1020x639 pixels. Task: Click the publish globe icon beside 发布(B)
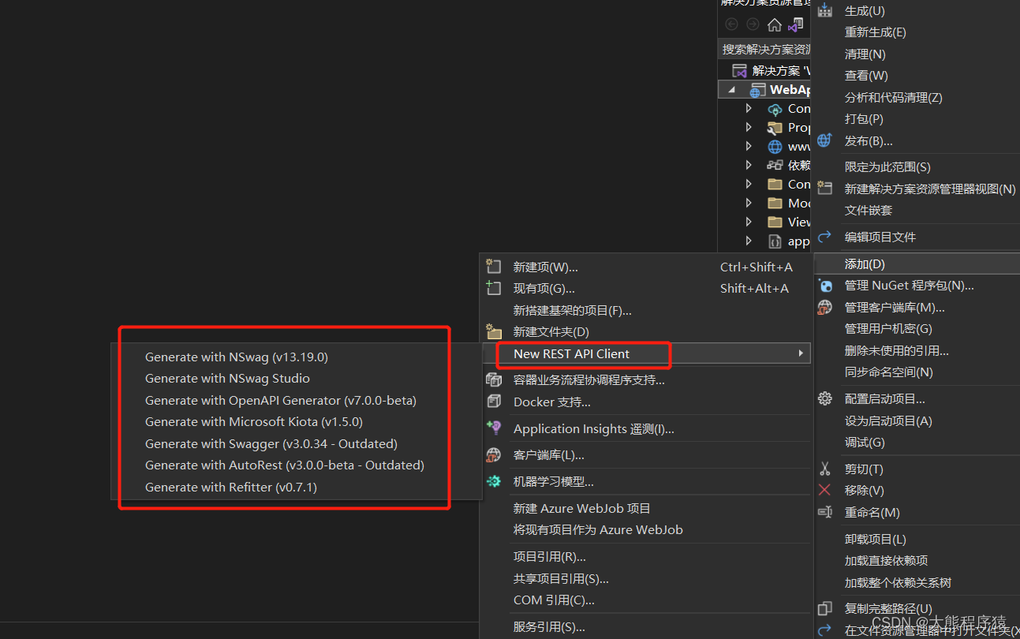coord(824,140)
